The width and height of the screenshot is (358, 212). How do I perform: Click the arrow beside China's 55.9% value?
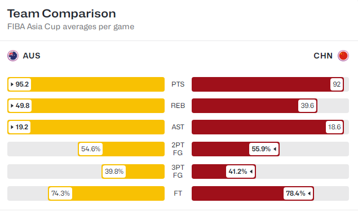(x=275, y=149)
